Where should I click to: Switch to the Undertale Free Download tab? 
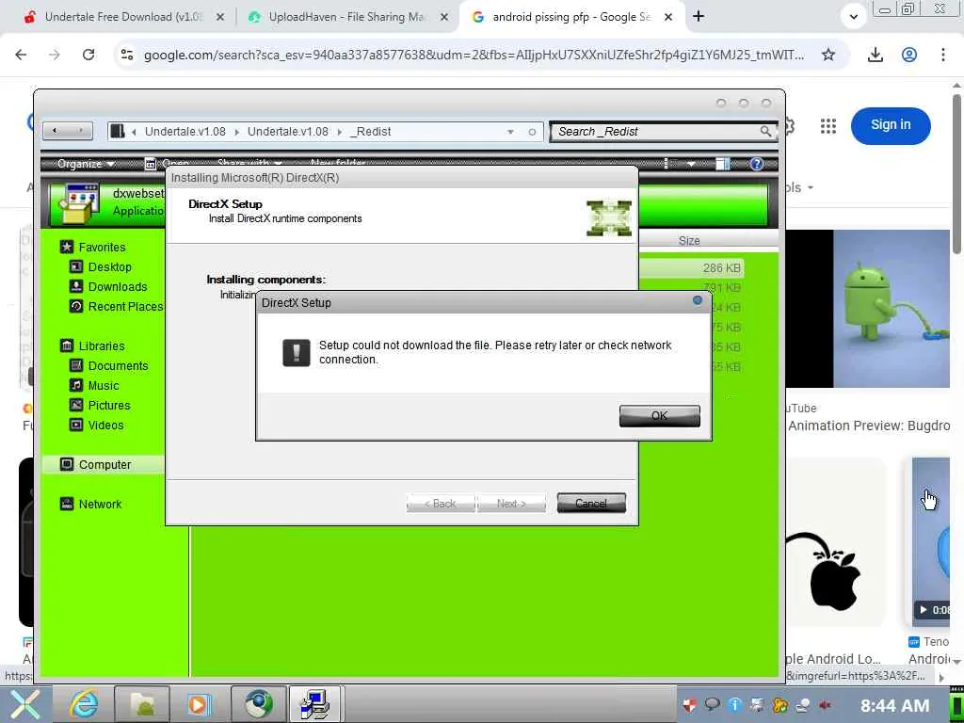(123, 17)
